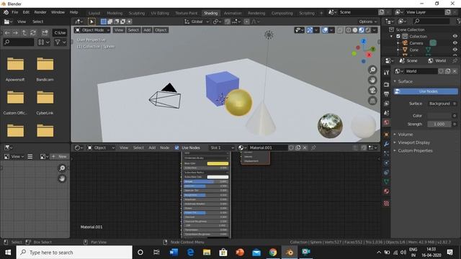Open the Options dropdown in viewport header
Screen dimensions: 461x259
point(368,22)
